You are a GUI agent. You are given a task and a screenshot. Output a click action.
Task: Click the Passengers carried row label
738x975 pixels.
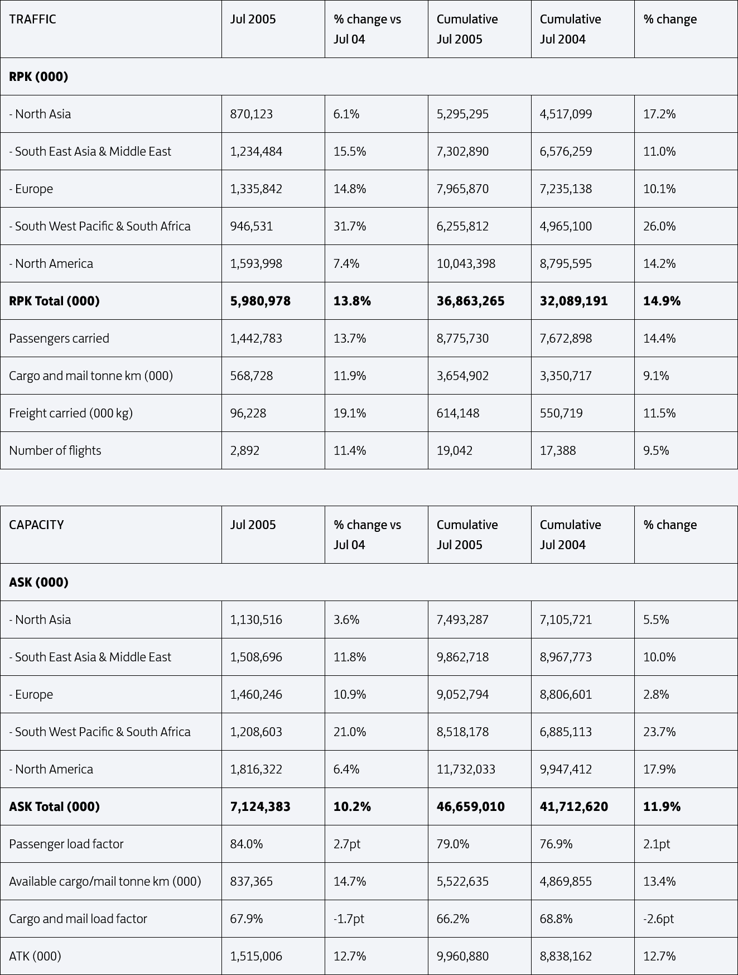click(x=111, y=338)
